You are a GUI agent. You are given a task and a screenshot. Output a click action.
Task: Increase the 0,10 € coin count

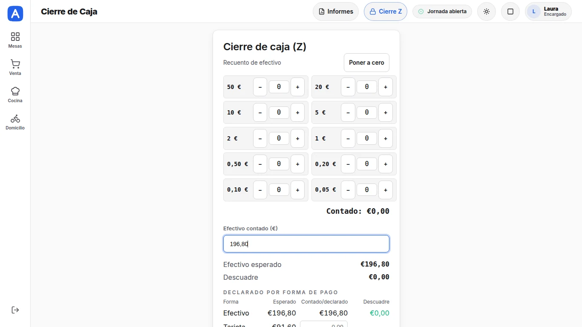point(297,190)
